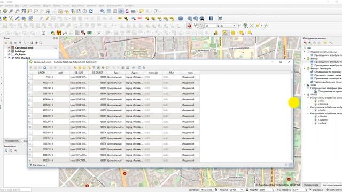Viewport: 342px width, 192px height.
Task: Switch to the Обозреватель tab
Action: pyautogui.click(x=12, y=141)
